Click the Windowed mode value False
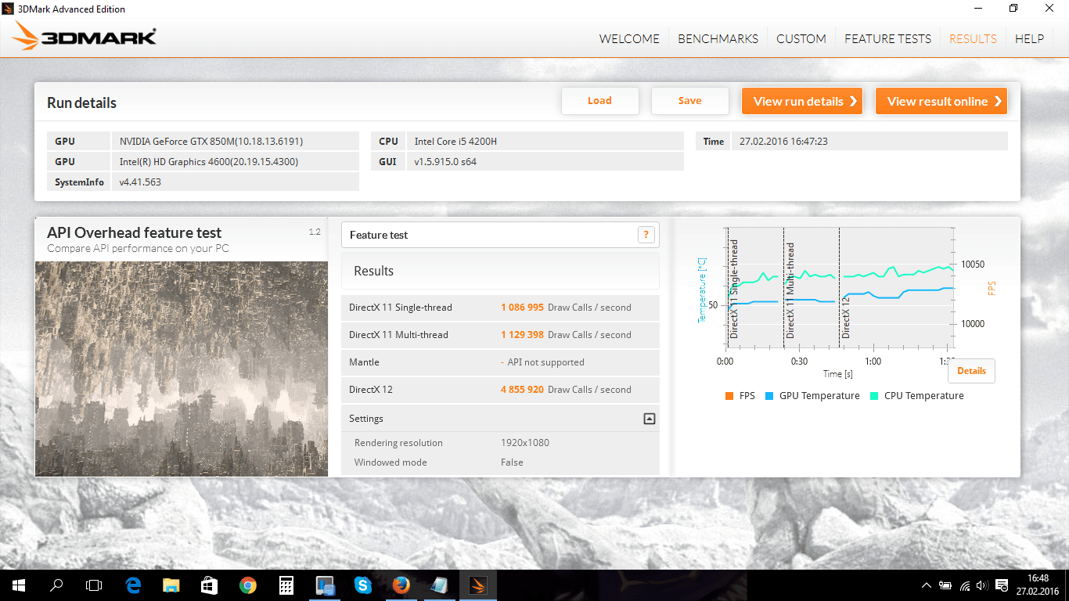Screen dimensions: 1069x601 click(512, 462)
